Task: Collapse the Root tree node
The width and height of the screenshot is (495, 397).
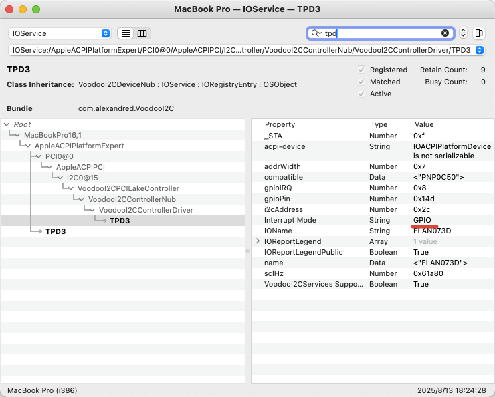Action: (7, 124)
